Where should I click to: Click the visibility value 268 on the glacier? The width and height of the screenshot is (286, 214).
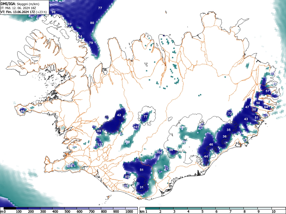202,126
